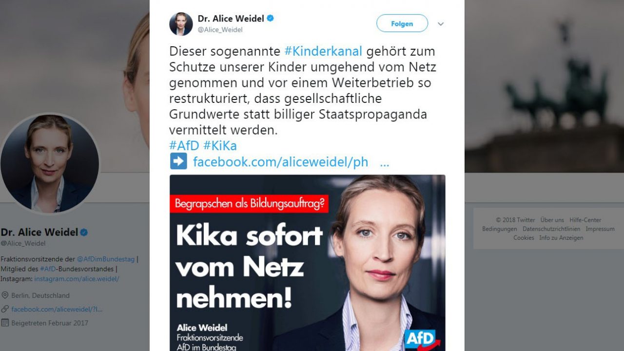This screenshot has width=624, height=351.
Task: Follow the facebook.com/aliceweidel/ph link in tweet
Action: click(x=280, y=162)
